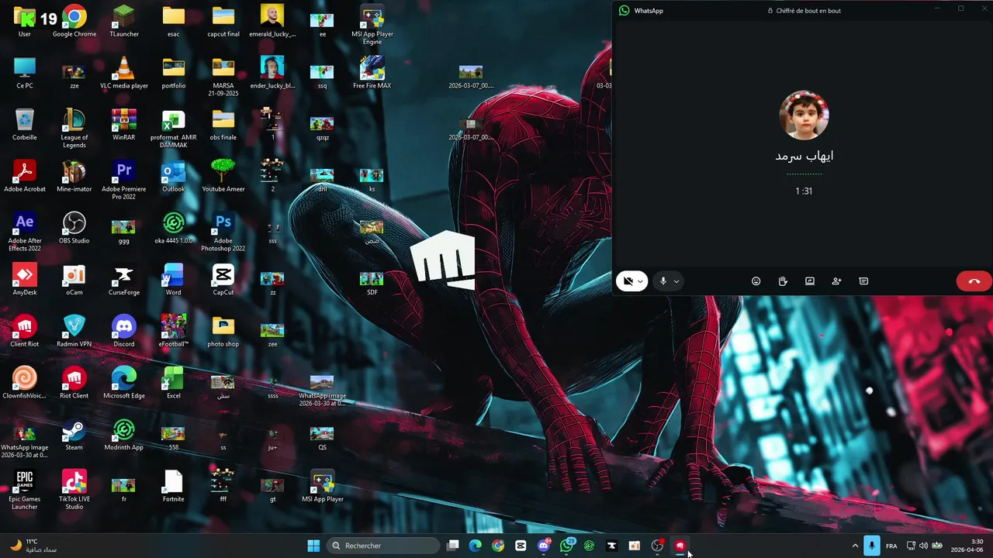Select the 'proformat_AMIR DAMMAK' Excel file
The width and height of the screenshot is (993, 558).
(174, 129)
